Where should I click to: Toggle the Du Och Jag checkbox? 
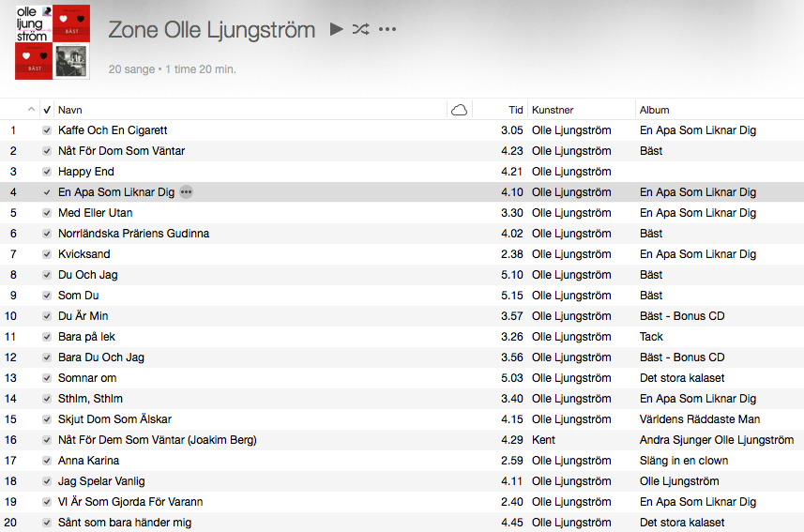click(47, 275)
